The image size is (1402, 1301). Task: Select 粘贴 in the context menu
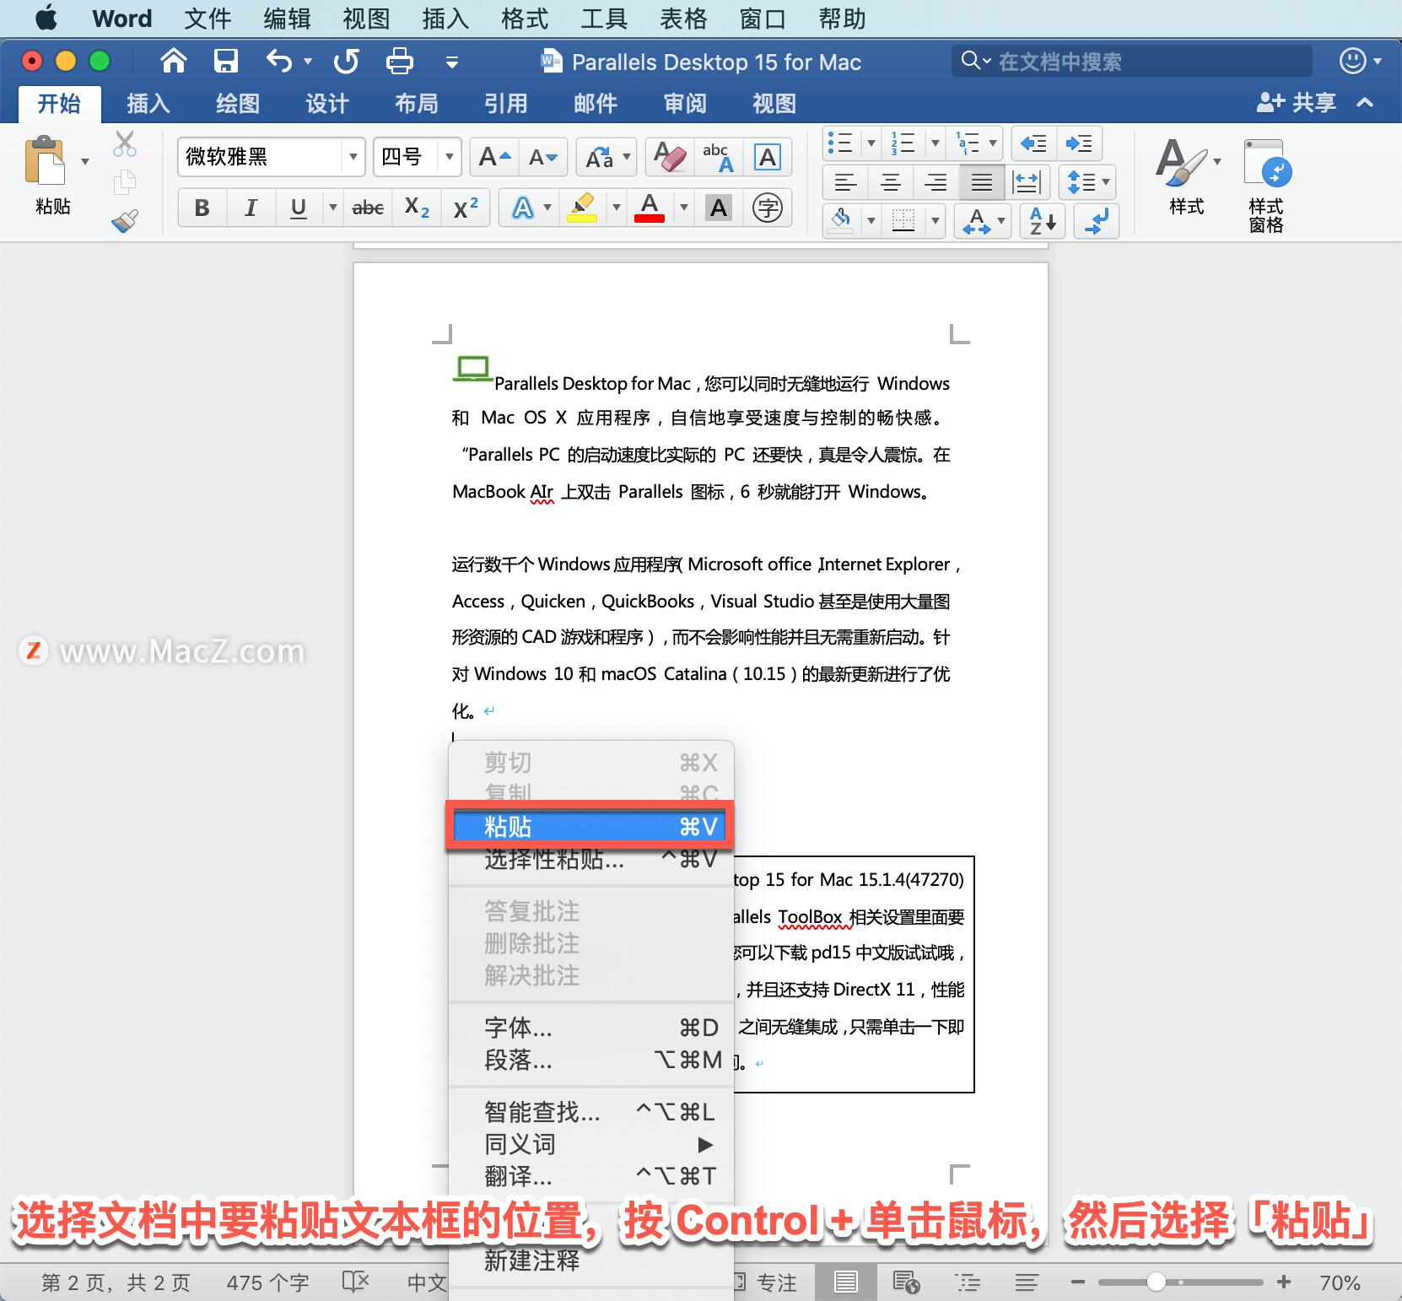tap(590, 826)
